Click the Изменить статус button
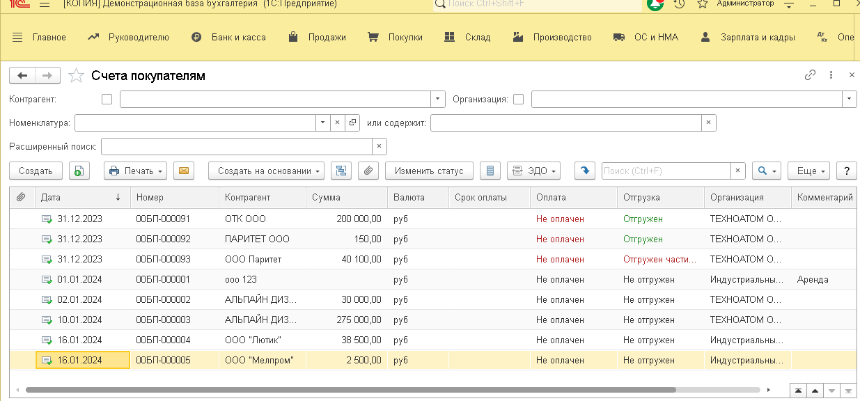 tap(429, 171)
